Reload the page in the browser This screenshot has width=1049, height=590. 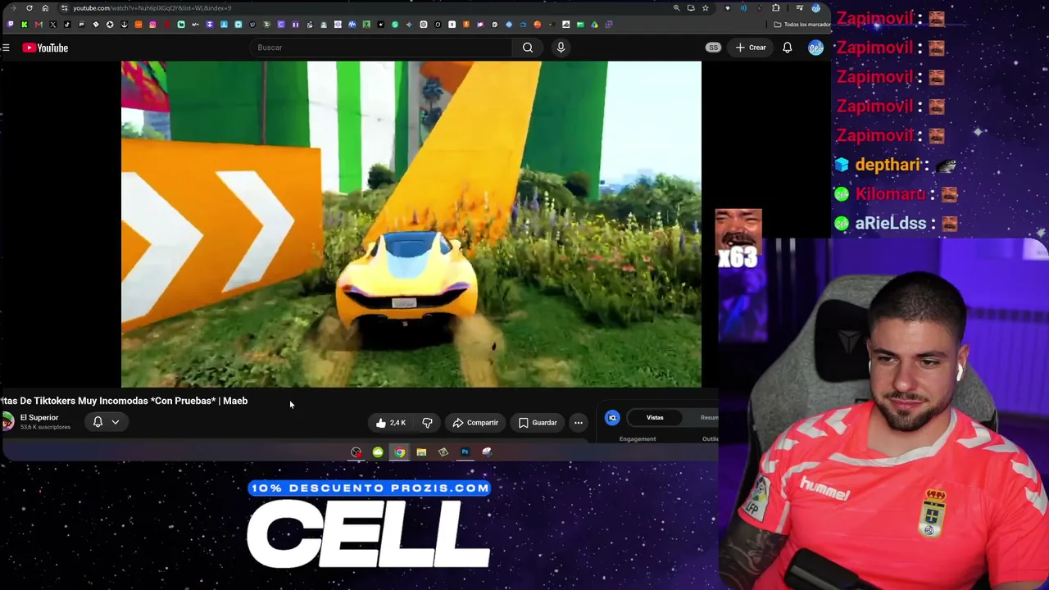pos(30,8)
